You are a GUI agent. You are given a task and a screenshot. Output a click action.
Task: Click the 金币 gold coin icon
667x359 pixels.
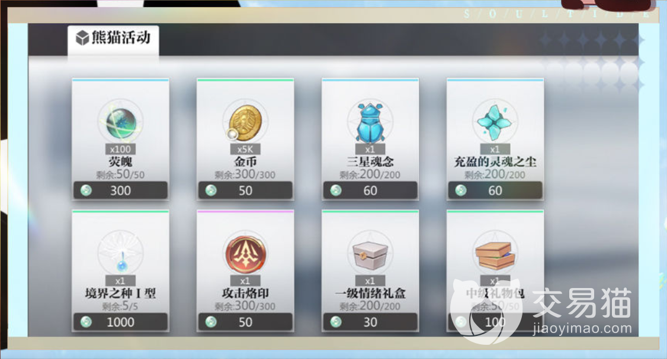pos(245,123)
